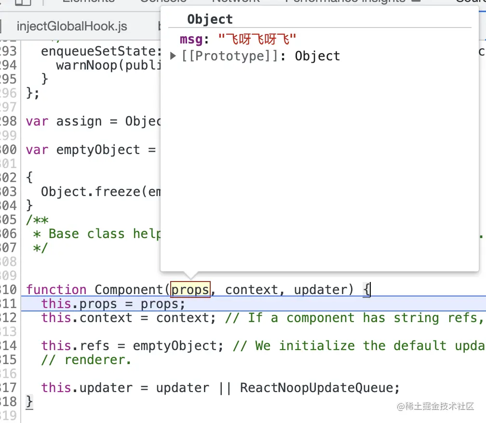Click this.context in the assignment line

tap(87, 318)
